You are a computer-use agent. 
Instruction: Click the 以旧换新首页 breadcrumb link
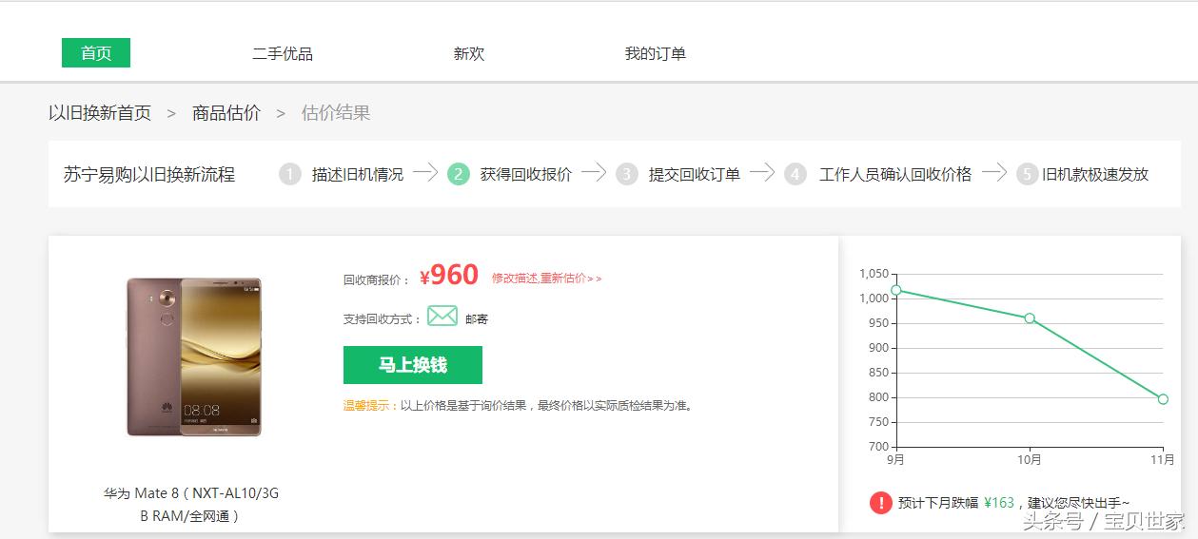(100, 113)
